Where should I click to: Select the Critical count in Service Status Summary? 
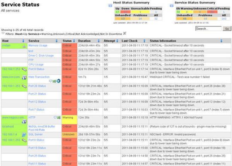[x=212, y=12]
